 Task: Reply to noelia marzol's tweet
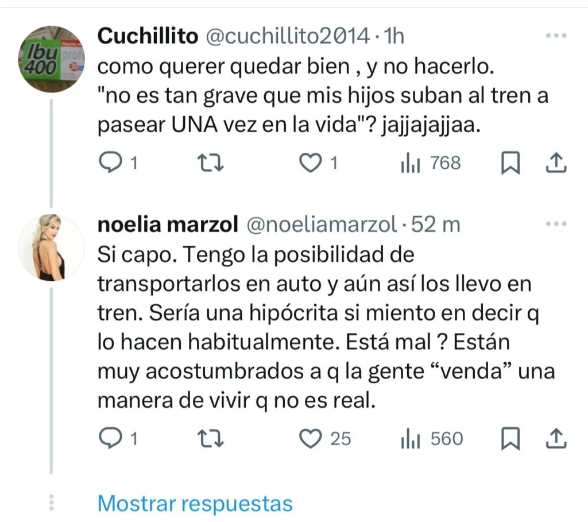click(x=109, y=439)
